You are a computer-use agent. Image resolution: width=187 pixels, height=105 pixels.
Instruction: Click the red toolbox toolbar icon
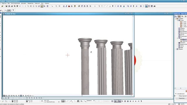69,6
